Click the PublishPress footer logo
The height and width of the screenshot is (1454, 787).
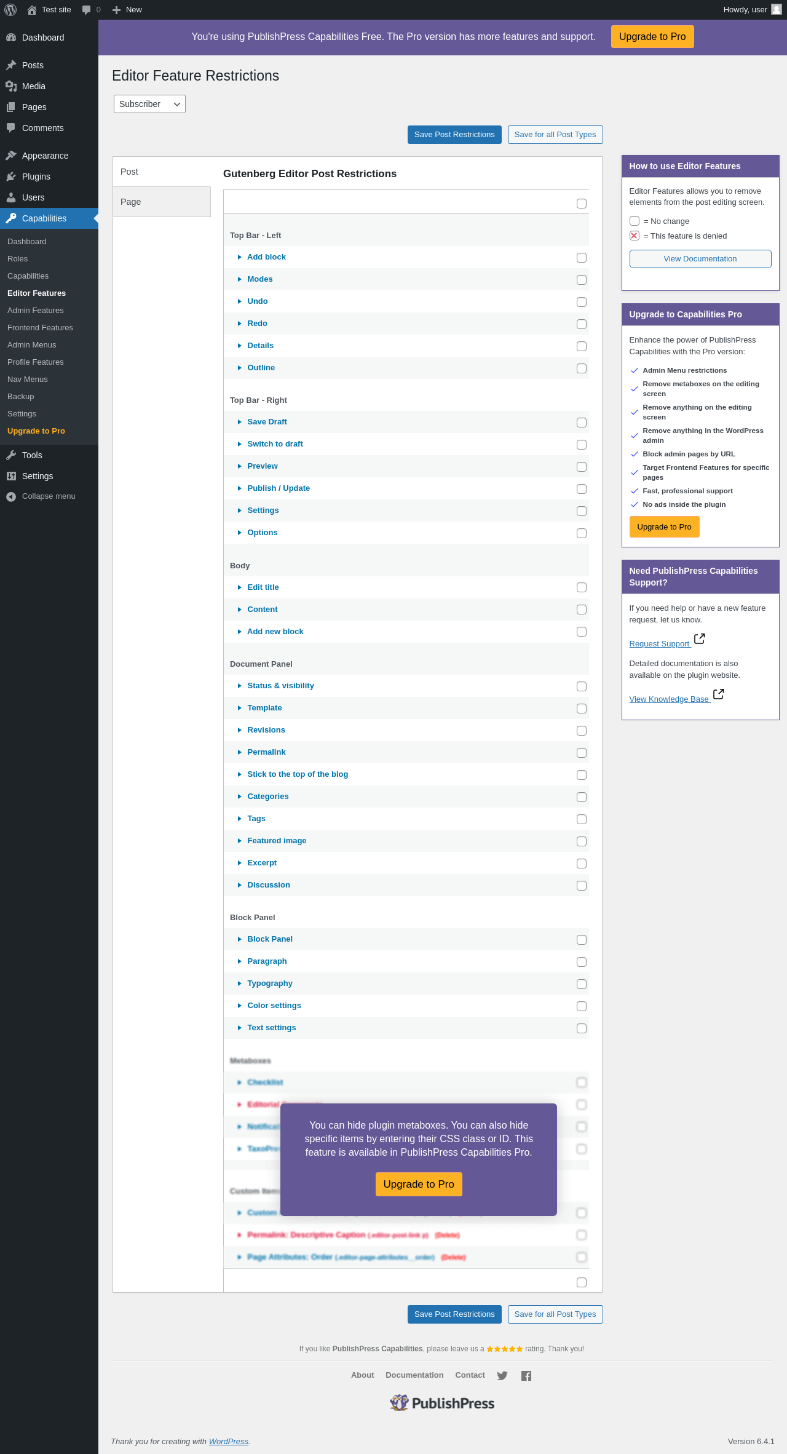pos(442,1403)
